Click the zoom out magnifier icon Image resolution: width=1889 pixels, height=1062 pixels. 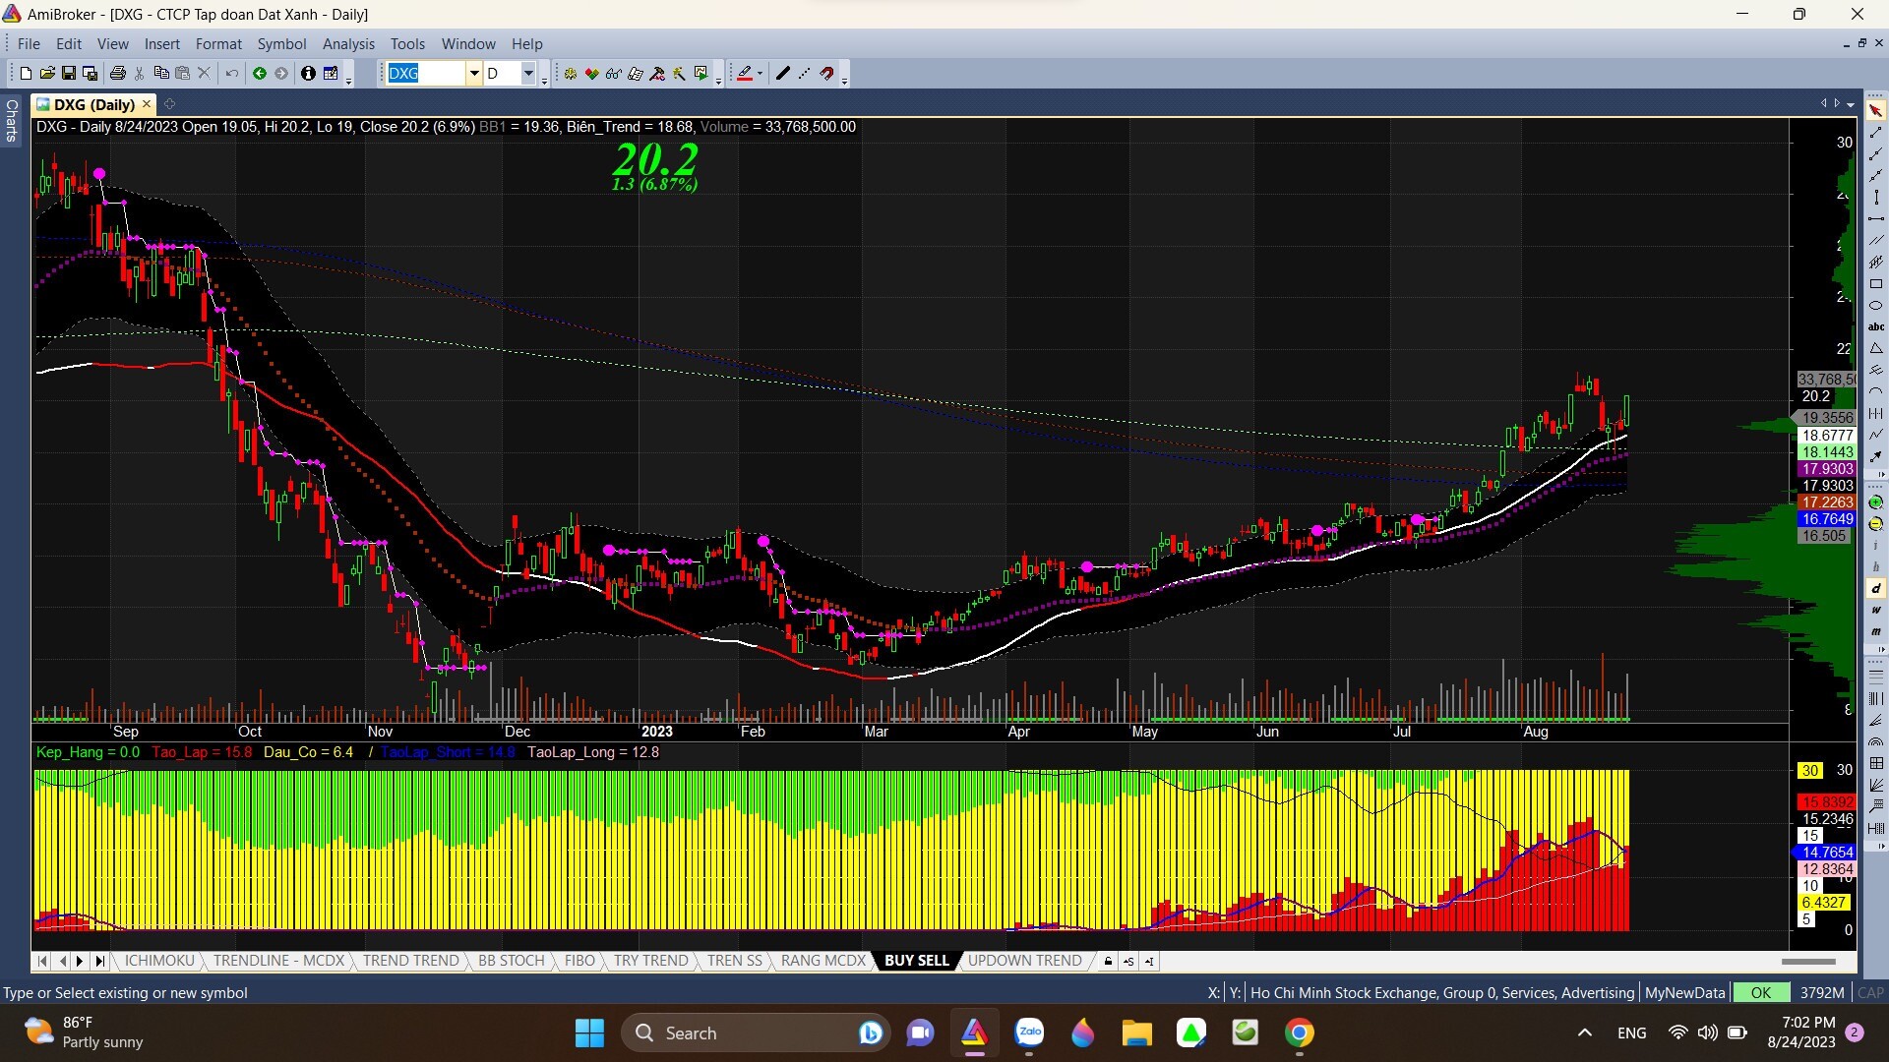pos(1876,524)
